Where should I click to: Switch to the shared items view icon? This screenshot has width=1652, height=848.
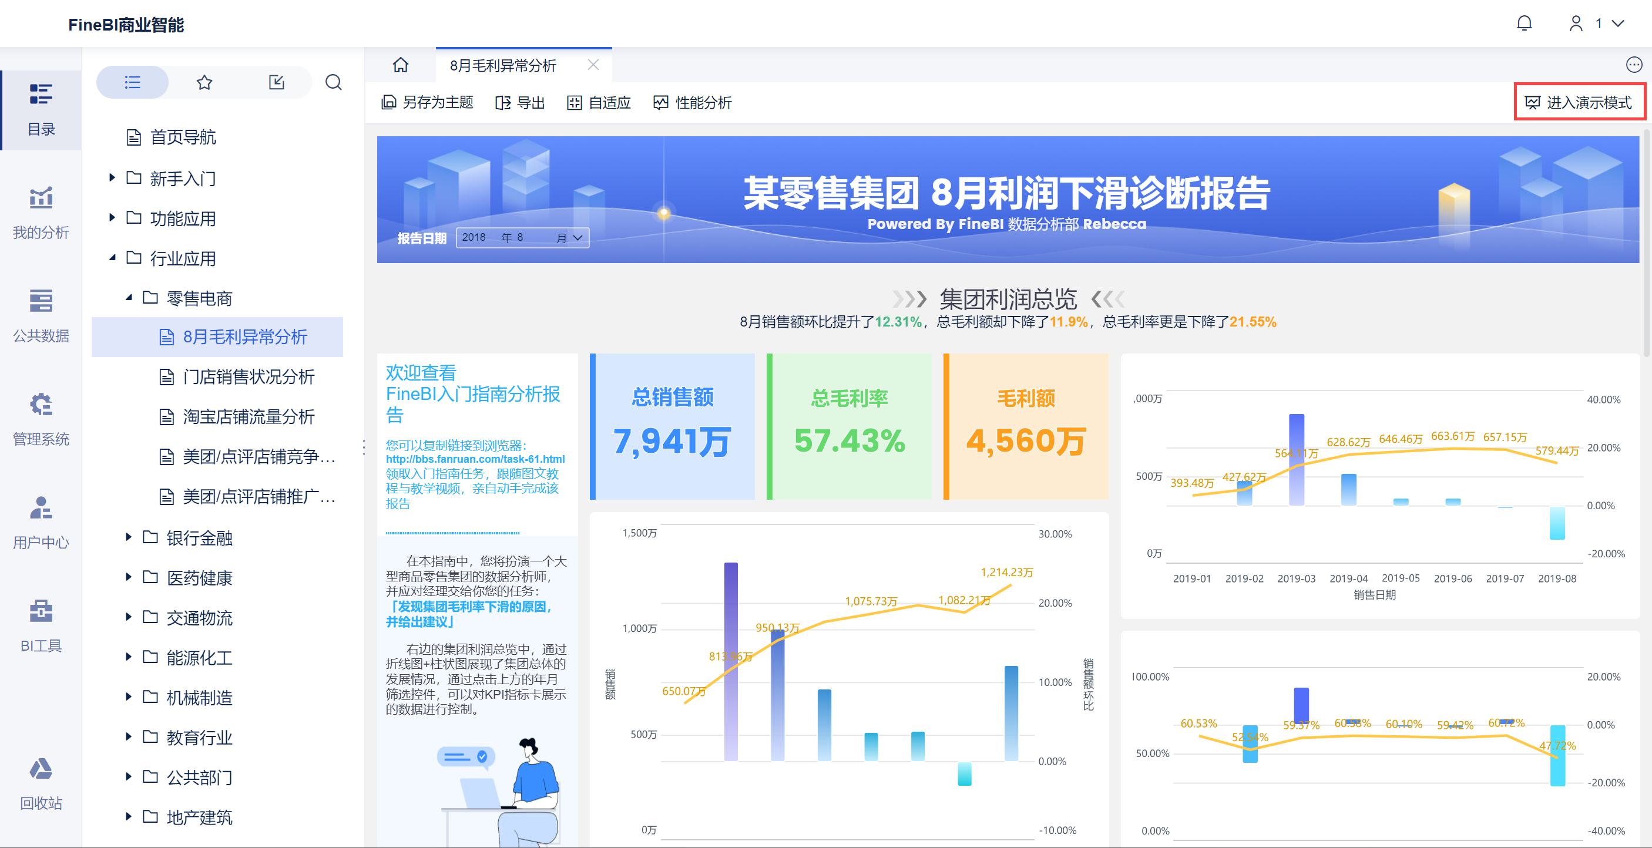276,82
